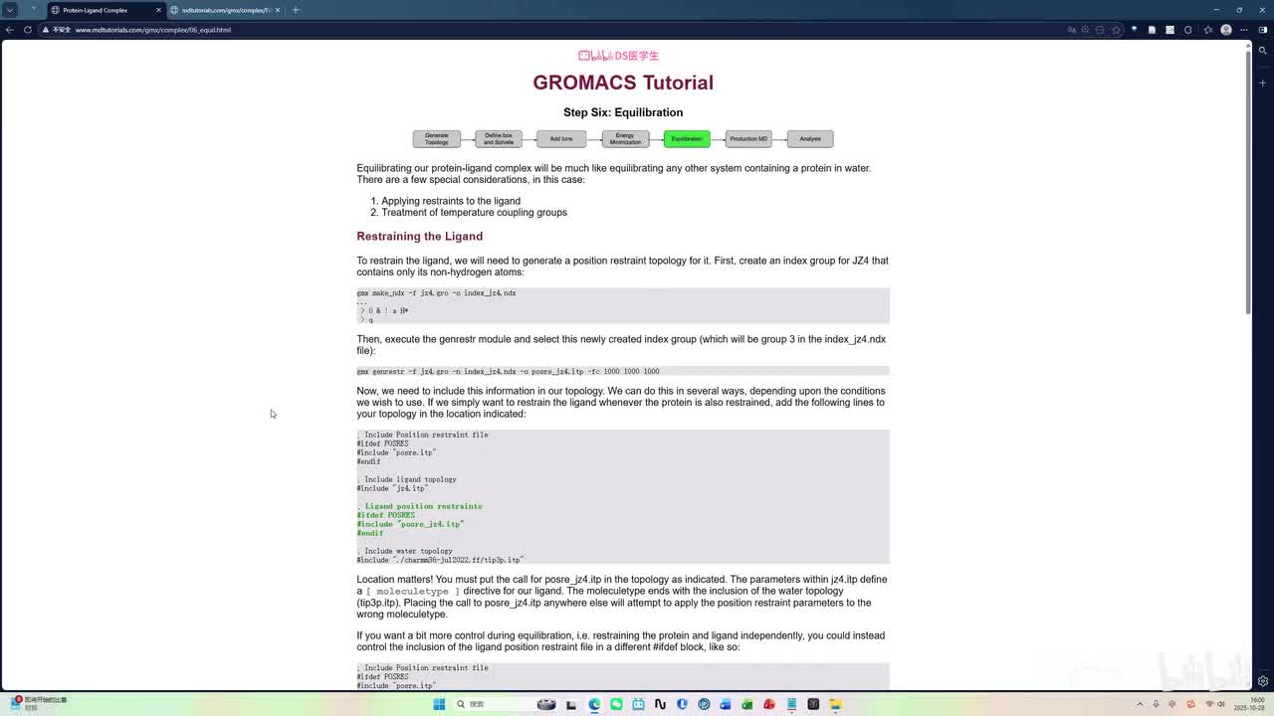Open the Notion taskbar icon

tap(660, 704)
